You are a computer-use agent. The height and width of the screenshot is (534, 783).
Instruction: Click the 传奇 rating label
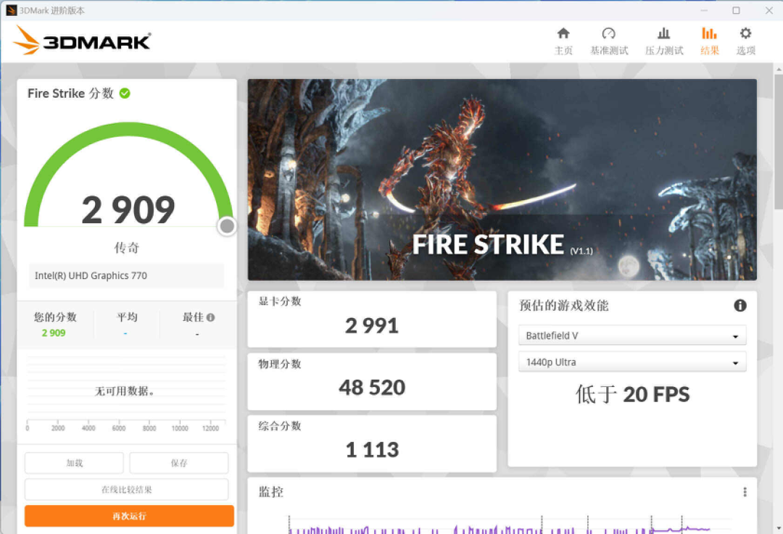127,248
